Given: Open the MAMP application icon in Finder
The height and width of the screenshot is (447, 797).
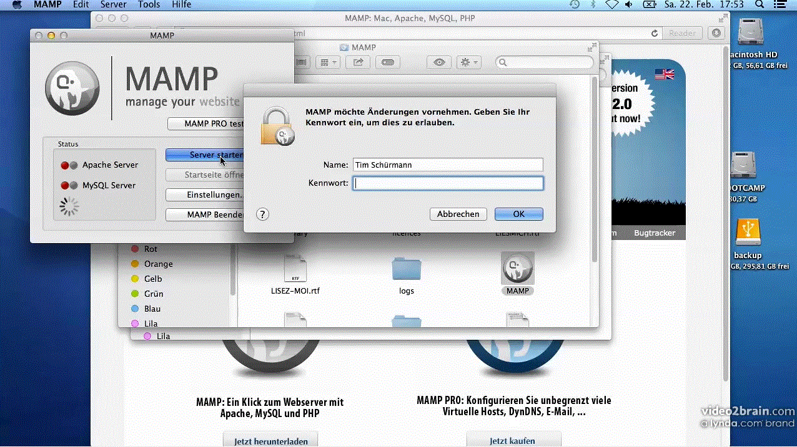Looking at the screenshot, I should coord(517,268).
